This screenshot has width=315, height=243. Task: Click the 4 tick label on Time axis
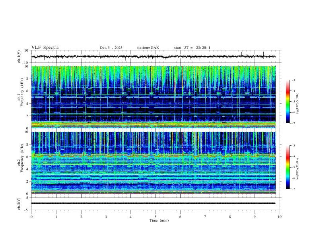click(x=130, y=217)
